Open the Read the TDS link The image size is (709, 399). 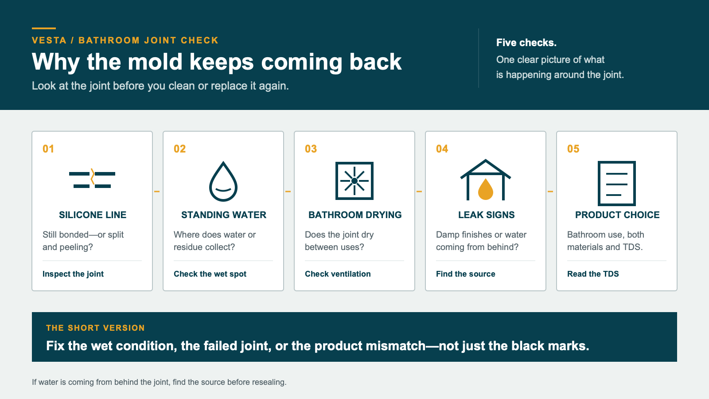click(593, 274)
